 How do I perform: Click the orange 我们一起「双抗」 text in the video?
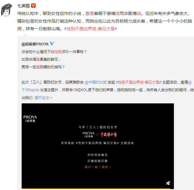[98, 167]
